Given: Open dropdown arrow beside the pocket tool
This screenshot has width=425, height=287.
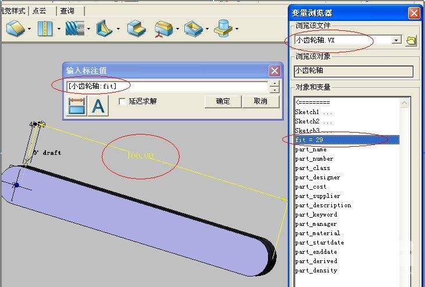Looking at the screenshot, I should (207, 29).
